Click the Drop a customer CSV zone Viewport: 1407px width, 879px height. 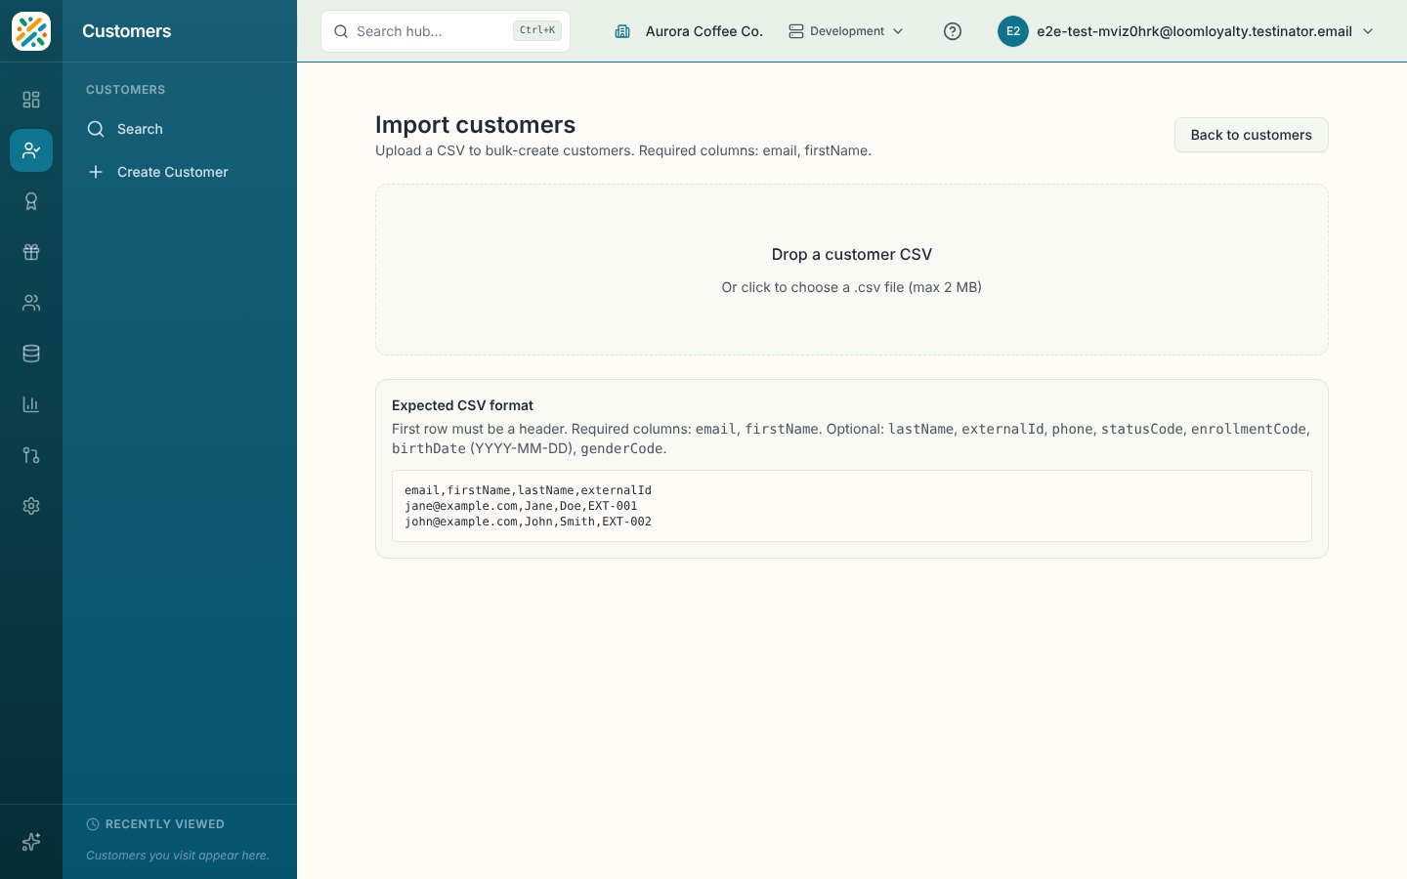click(x=852, y=270)
